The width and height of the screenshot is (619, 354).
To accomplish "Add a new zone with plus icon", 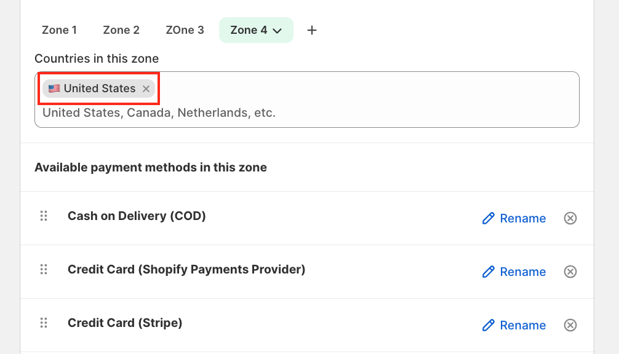I will (x=312, y=30).
